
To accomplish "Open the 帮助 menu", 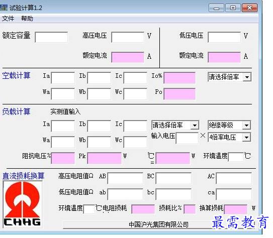I will (27, 18).
